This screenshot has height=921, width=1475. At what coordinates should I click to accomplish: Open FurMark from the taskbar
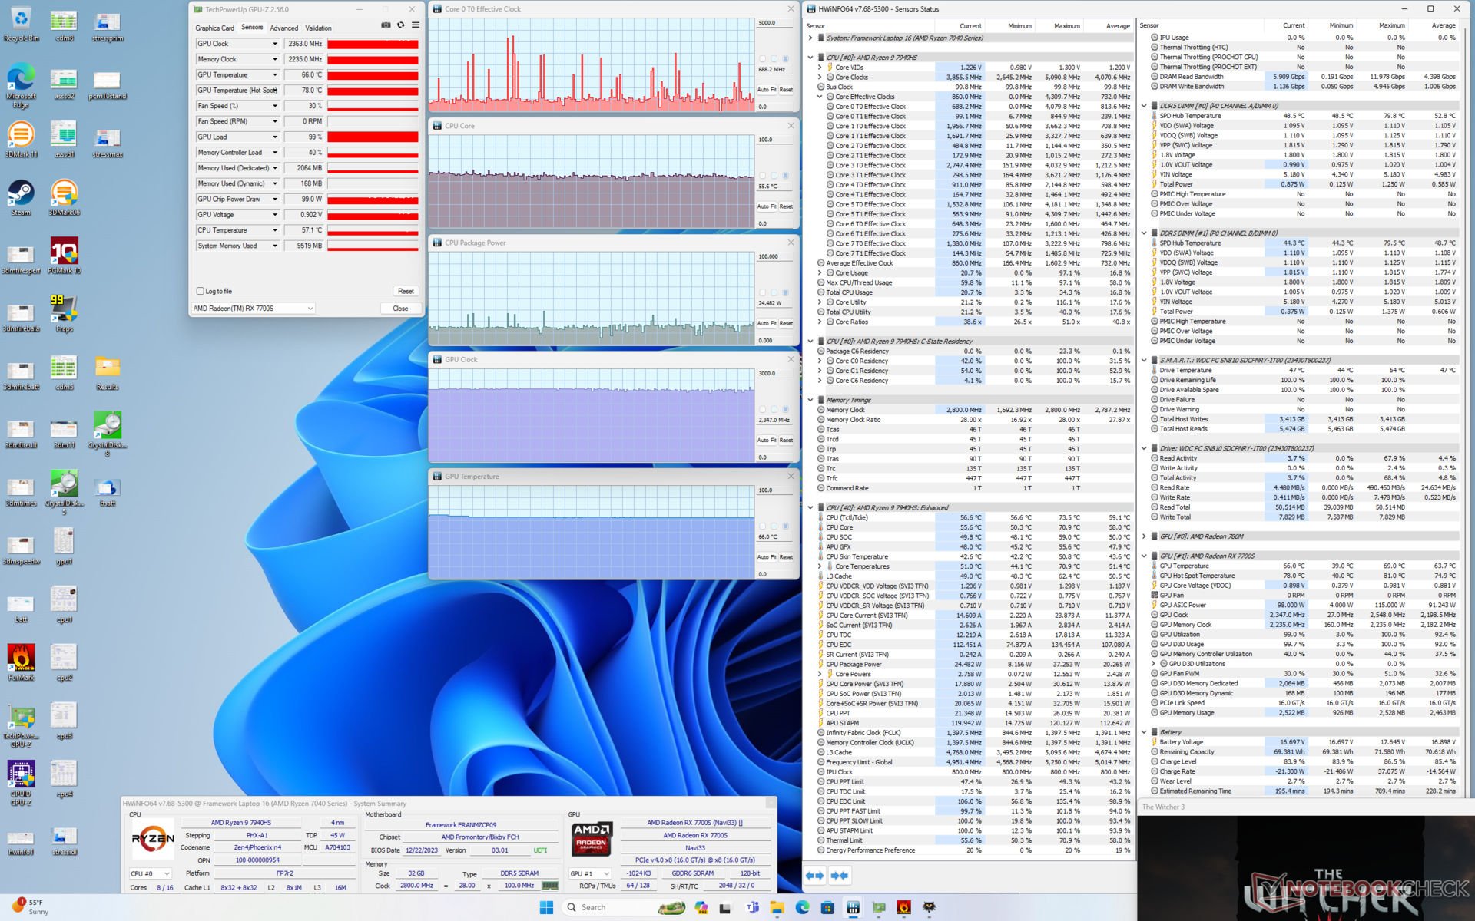click(x=903, y=907)
